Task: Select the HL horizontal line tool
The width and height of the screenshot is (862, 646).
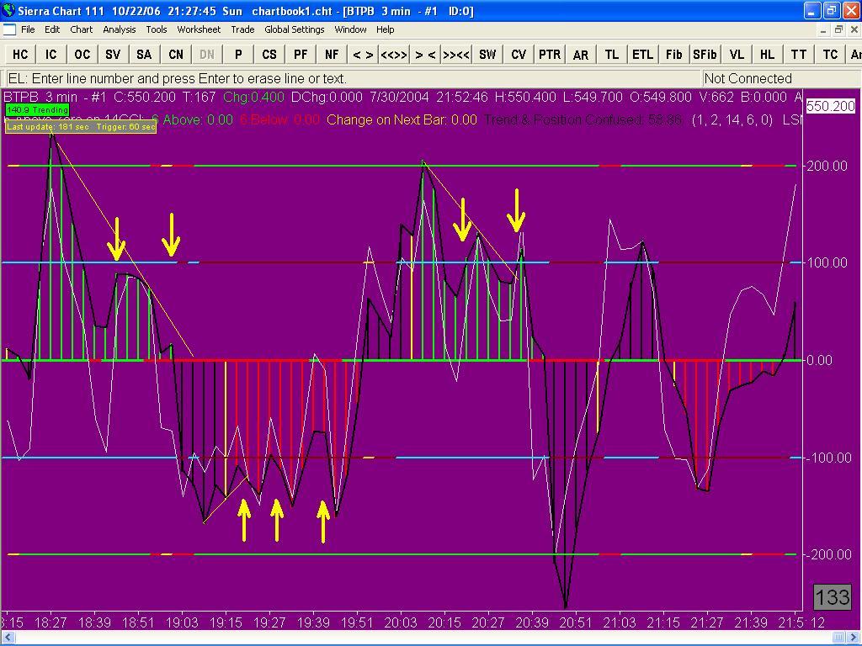Action: 767,54
